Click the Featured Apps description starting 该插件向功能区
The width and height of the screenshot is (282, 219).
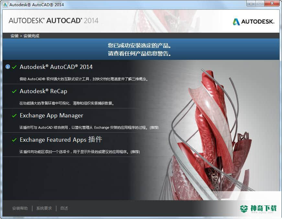(x=80, y=152)
